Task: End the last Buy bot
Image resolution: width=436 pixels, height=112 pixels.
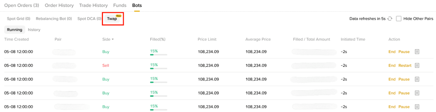Action: (392, 107)
